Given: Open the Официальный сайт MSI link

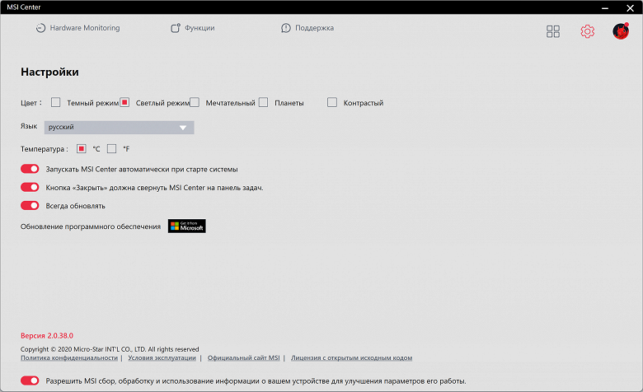Looking at the screenshot, I should tap(243, 358).
